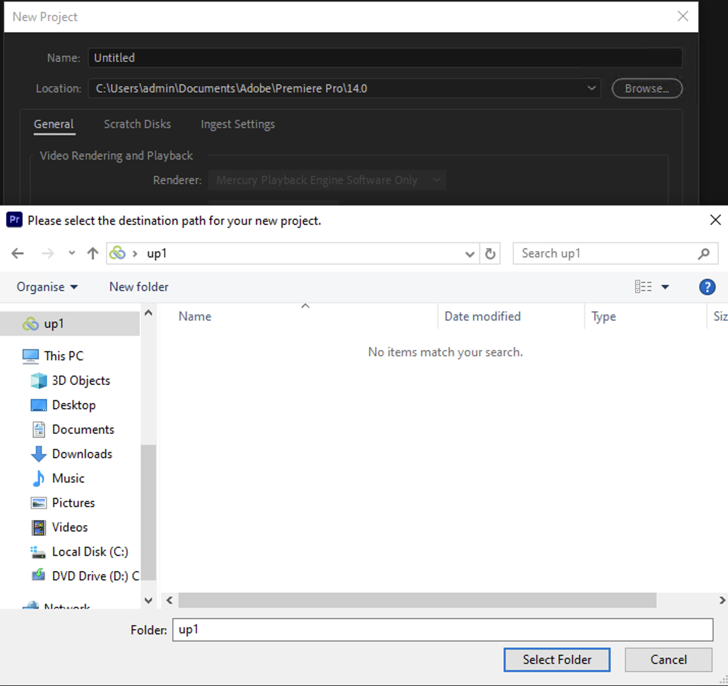Viewport: 728px width, 686px height.
Task: Open the address bar history dropdown
Action: [x=470, y=254]
